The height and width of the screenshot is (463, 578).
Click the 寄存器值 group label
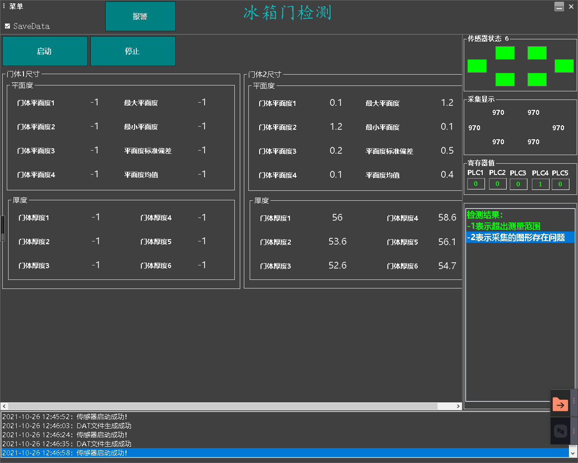(x=481, y=163)
